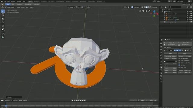Open the Output properties tab
The height and width of the screenshot is (108, 193).
tap(161, 49)
